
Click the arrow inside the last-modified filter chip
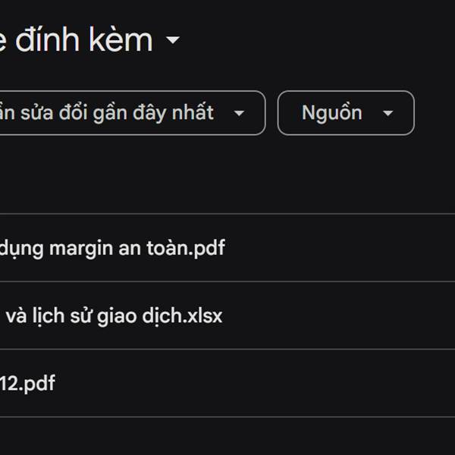[239, 114]
